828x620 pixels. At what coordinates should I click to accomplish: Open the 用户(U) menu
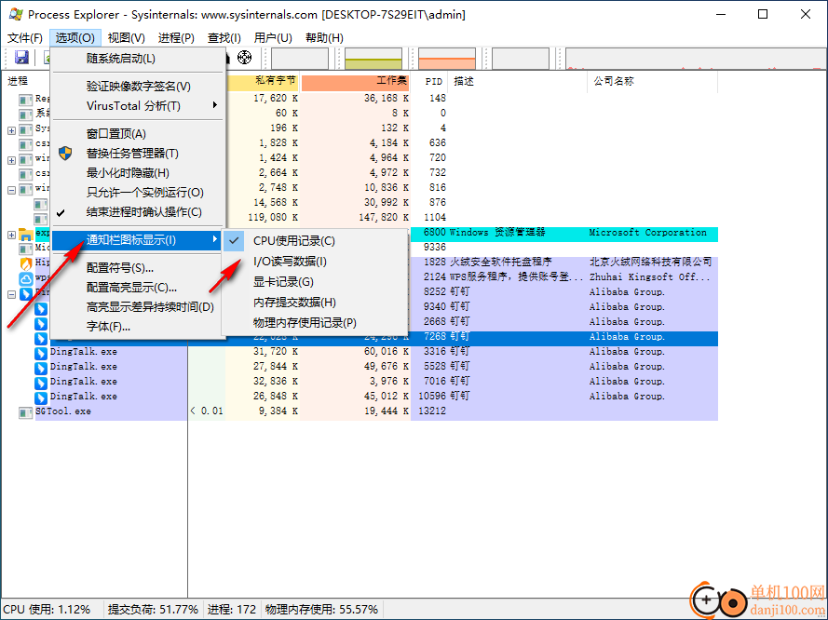[x=273, y=38]
